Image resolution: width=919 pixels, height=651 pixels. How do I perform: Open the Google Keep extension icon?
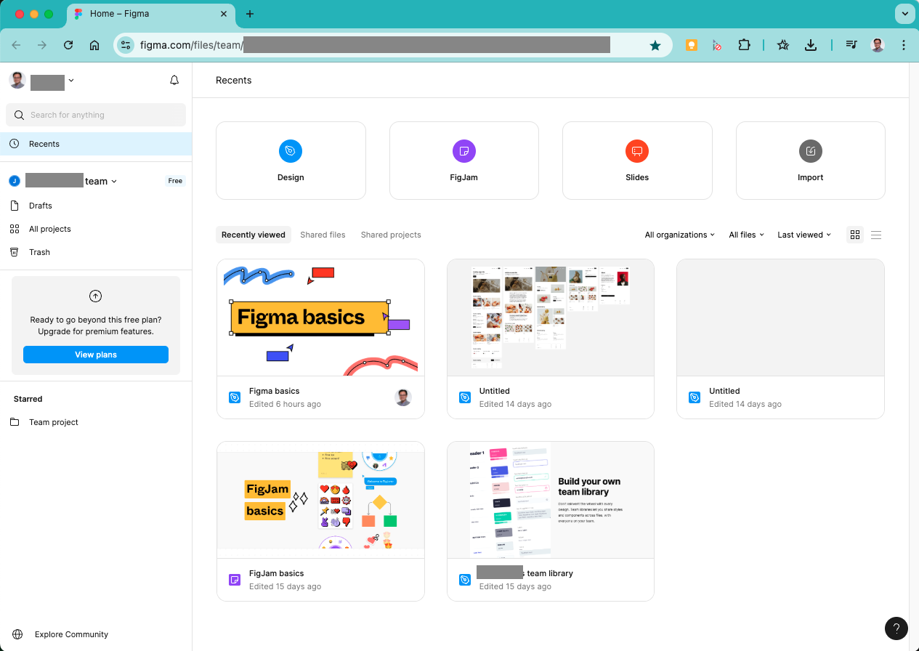tap(692, 45)
